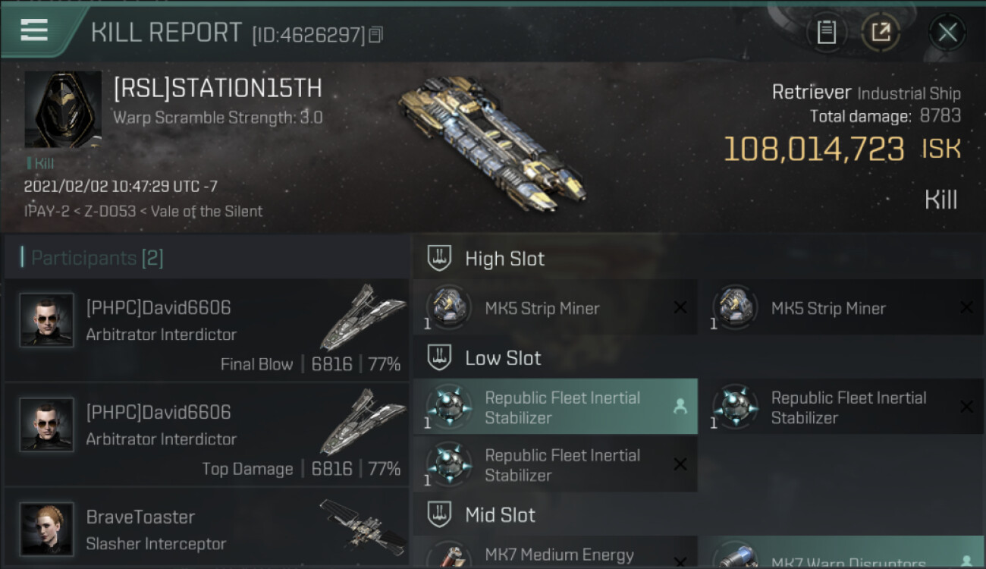
Task: Select the second MK5 Strip Miner item
Action: (840, 308)
